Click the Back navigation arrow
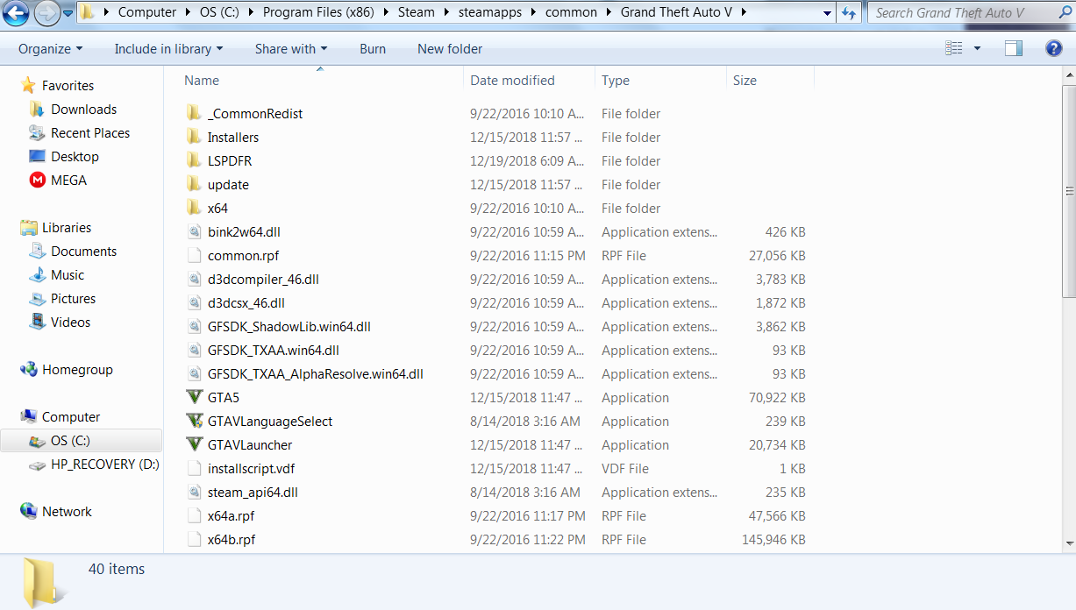 coord(18,12)
